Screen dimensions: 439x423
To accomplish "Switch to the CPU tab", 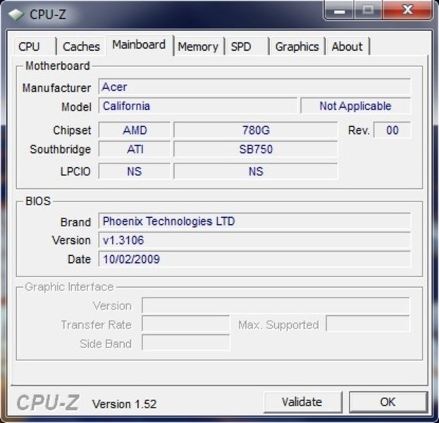I will [35, 47].
